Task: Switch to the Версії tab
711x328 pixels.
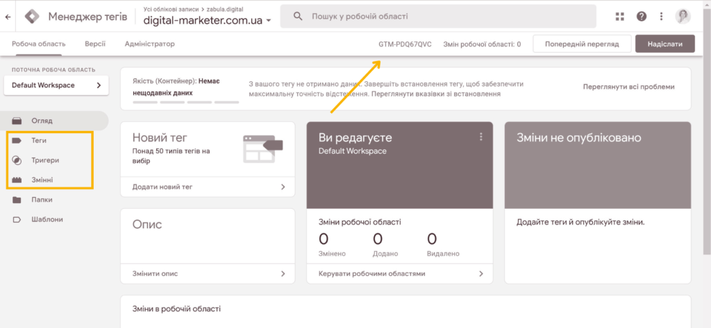Action: click(95, 44)
